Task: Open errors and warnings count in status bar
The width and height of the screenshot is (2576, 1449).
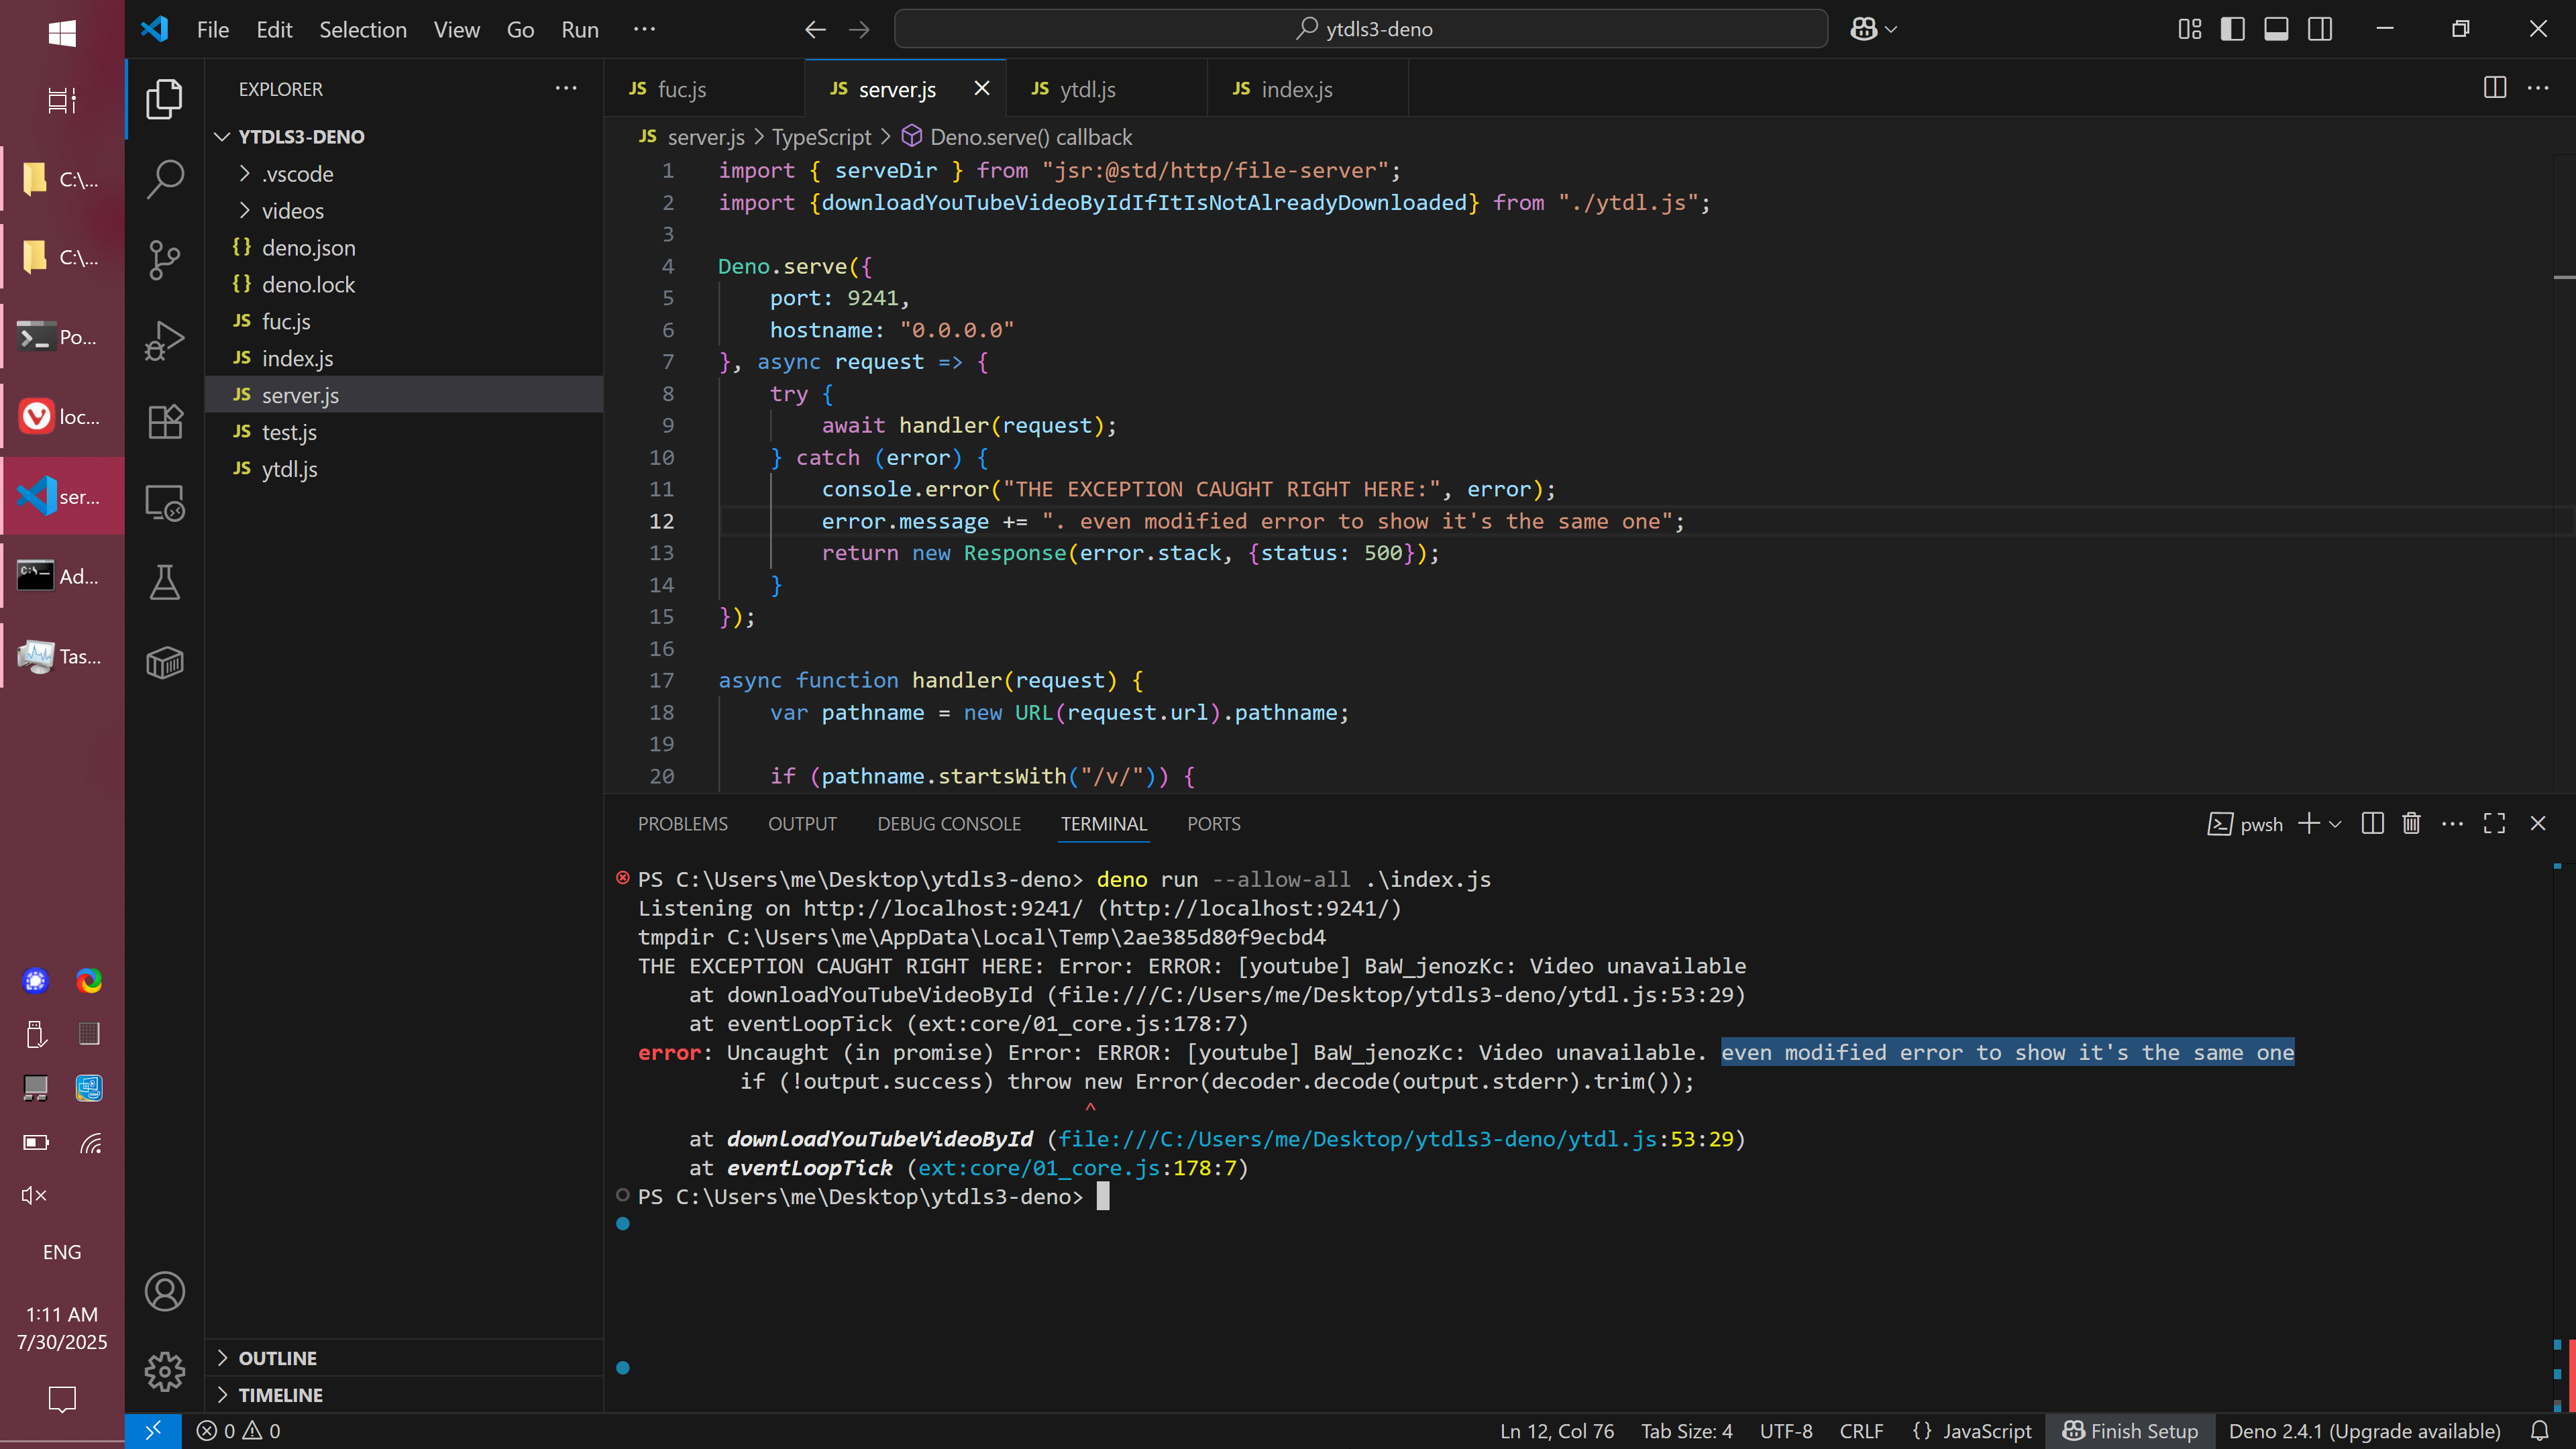Action: (239, 1431)
